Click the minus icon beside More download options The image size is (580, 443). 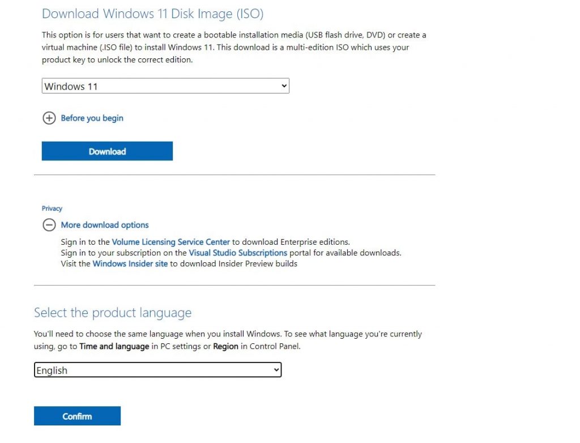[49, 225]
